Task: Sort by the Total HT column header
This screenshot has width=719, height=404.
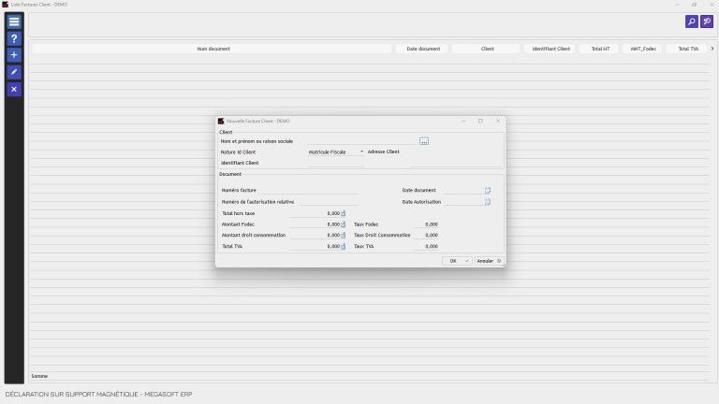Action: [600, 49]
